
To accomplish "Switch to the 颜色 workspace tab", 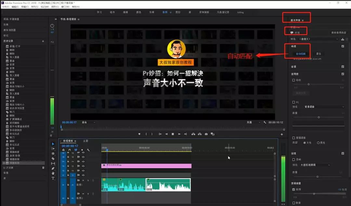I will [x=138, y=12].
